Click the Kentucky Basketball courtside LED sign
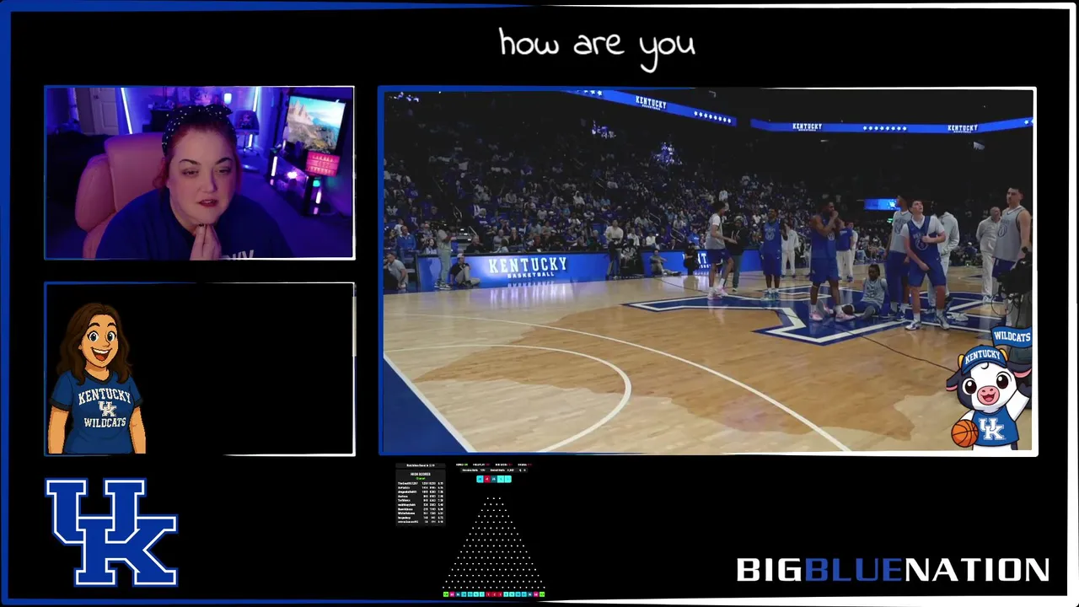The image size is (1079, 607). [x=529, y=267]
